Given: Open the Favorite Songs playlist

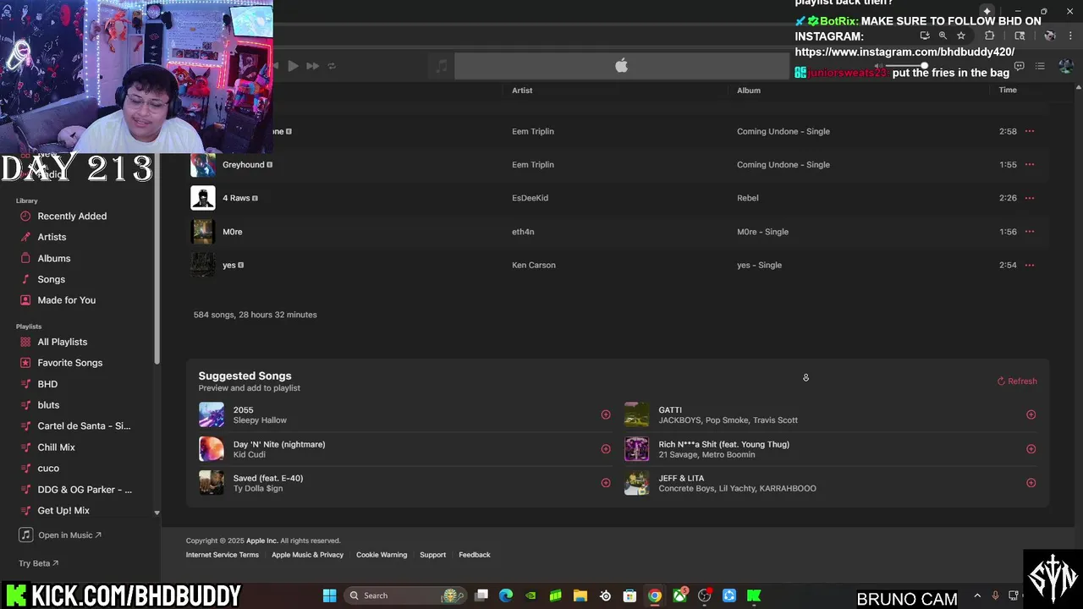Looking at the screenshot, I should [69, 363].
